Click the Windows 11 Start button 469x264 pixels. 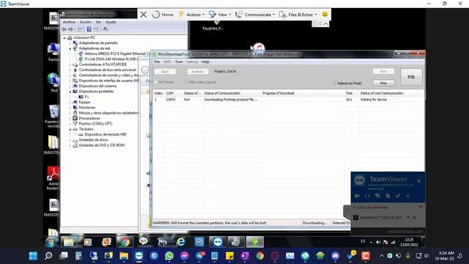[x=33, y=256]
